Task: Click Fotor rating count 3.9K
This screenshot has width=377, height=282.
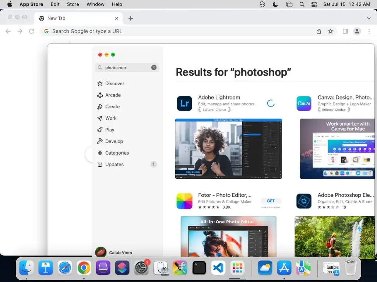Action: (x=226, y=207)
